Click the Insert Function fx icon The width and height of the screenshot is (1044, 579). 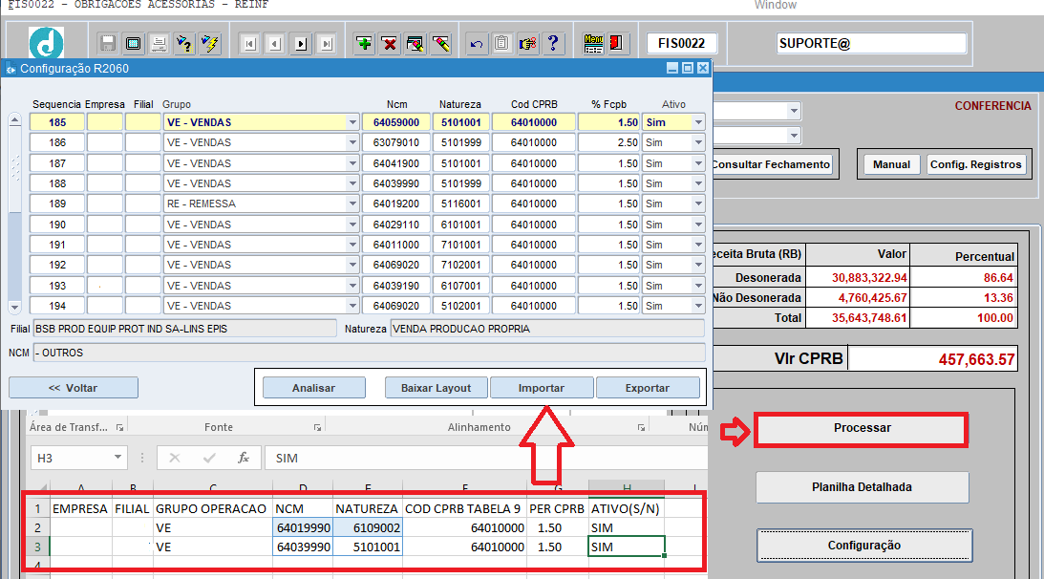tap(244, 458)
